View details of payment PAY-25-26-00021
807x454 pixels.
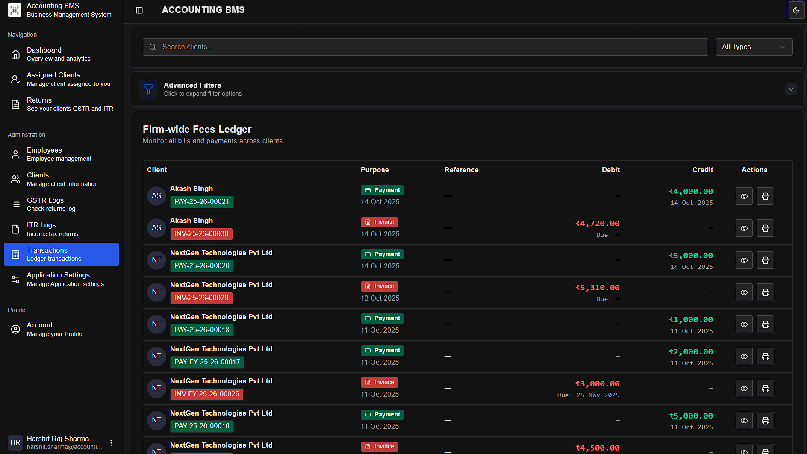744,196
